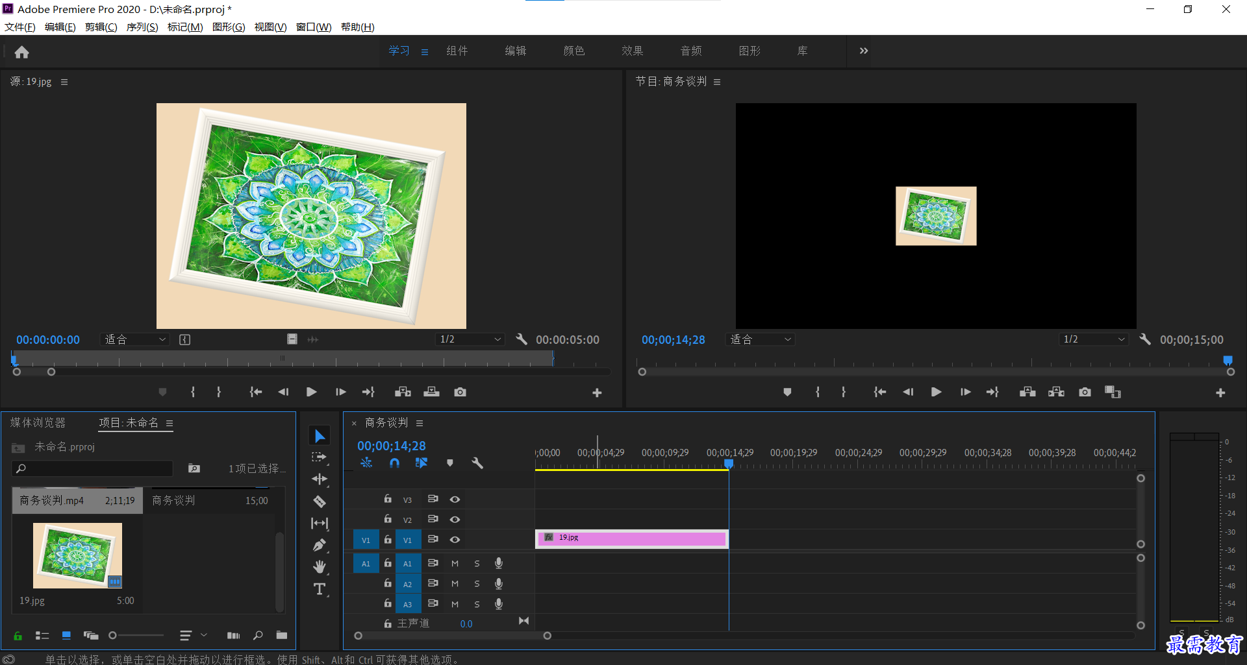This screenshot has width=1247, height=665.
Task: Open the 媒体浏览器 panel tab
Action: click(38, 422)
